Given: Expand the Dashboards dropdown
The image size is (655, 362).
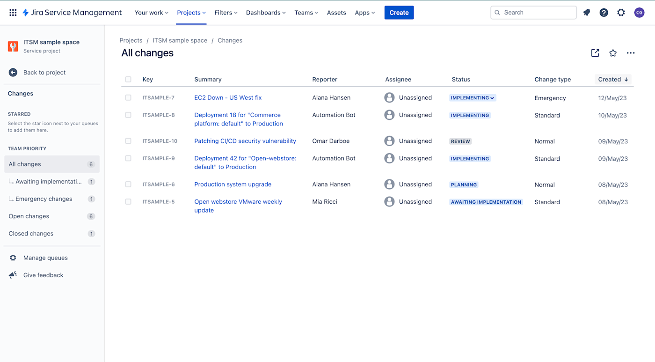Looking at the screenshot, I should 266,13.
